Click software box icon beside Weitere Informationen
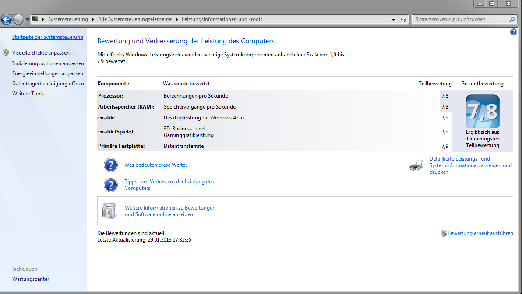The image size is (522, 294). (x=109, y=211)
